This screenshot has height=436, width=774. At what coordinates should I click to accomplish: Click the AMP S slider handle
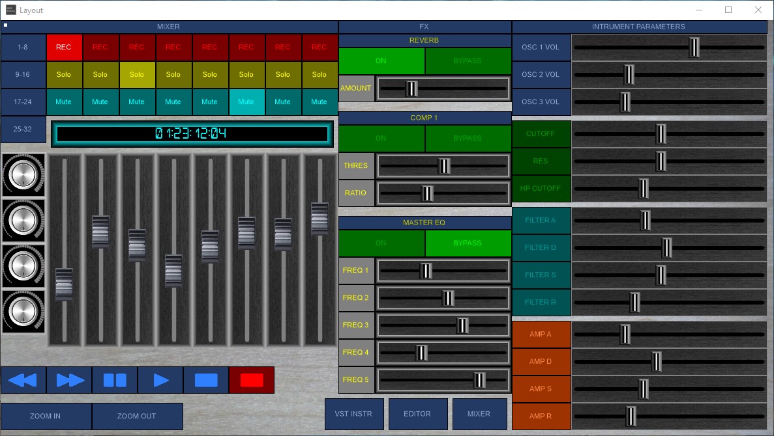[x=644, y=388]
